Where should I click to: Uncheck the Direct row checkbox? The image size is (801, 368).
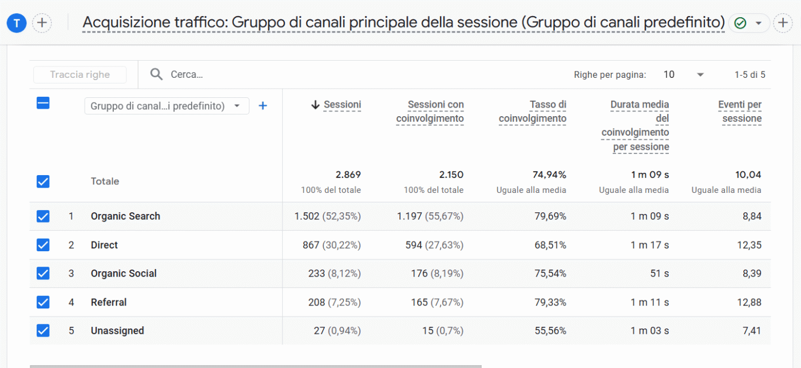click(43, 245)
